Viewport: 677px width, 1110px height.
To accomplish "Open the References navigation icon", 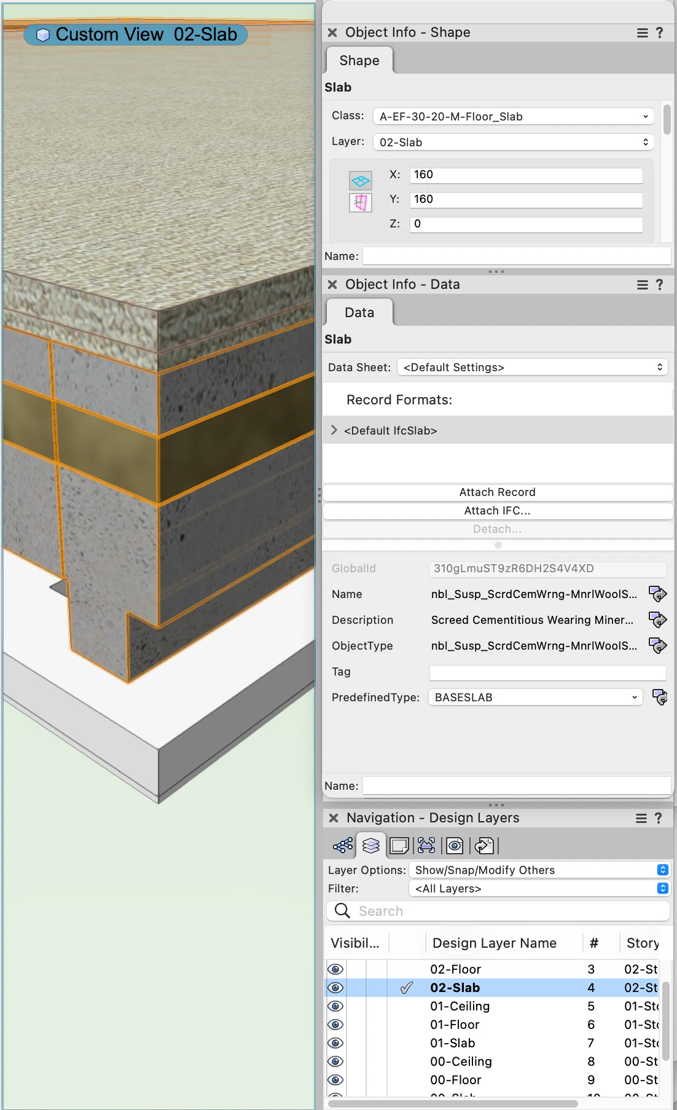I will 484,846.
